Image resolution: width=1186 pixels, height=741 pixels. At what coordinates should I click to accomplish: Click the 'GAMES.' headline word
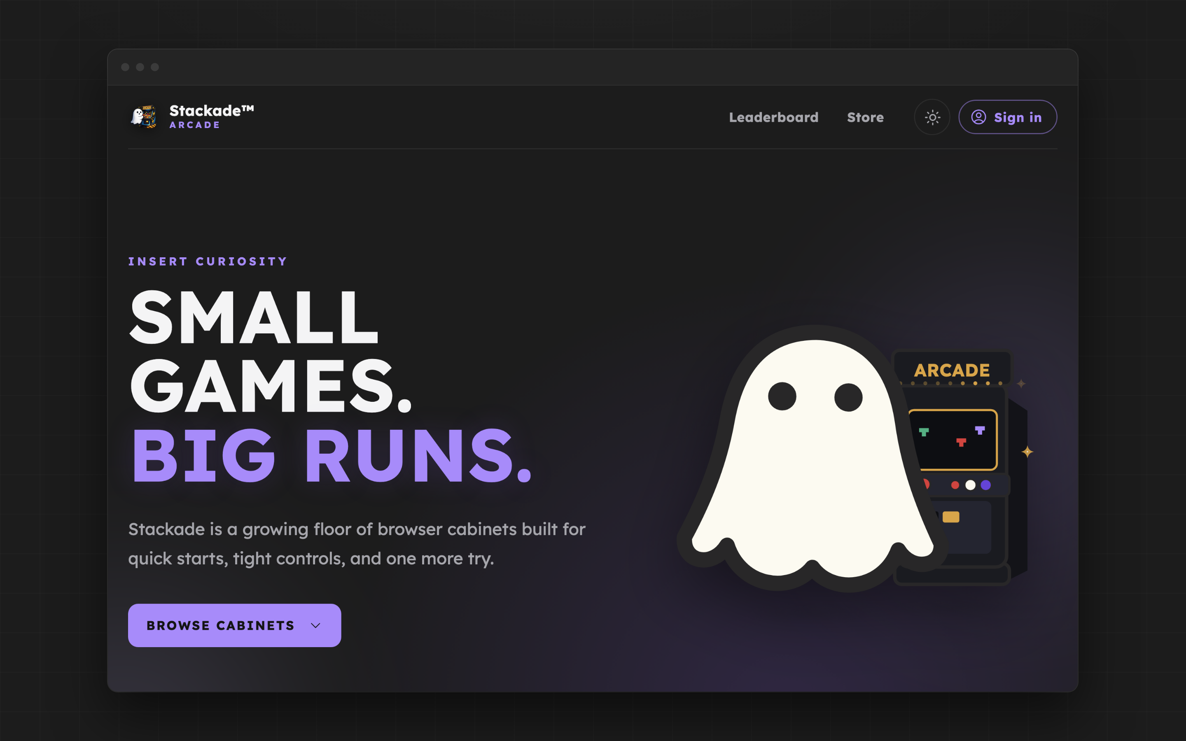point(271,386)
